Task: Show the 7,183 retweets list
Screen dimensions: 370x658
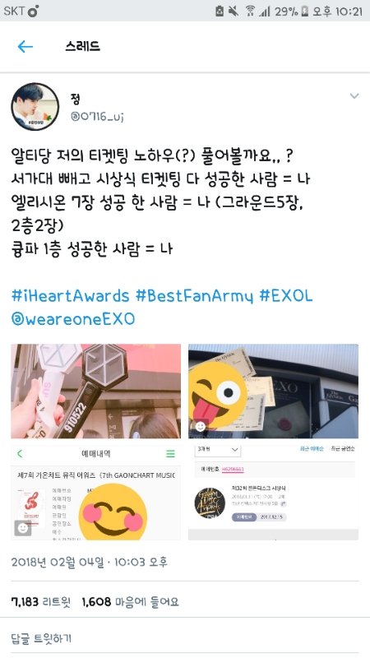Action: 40,602
